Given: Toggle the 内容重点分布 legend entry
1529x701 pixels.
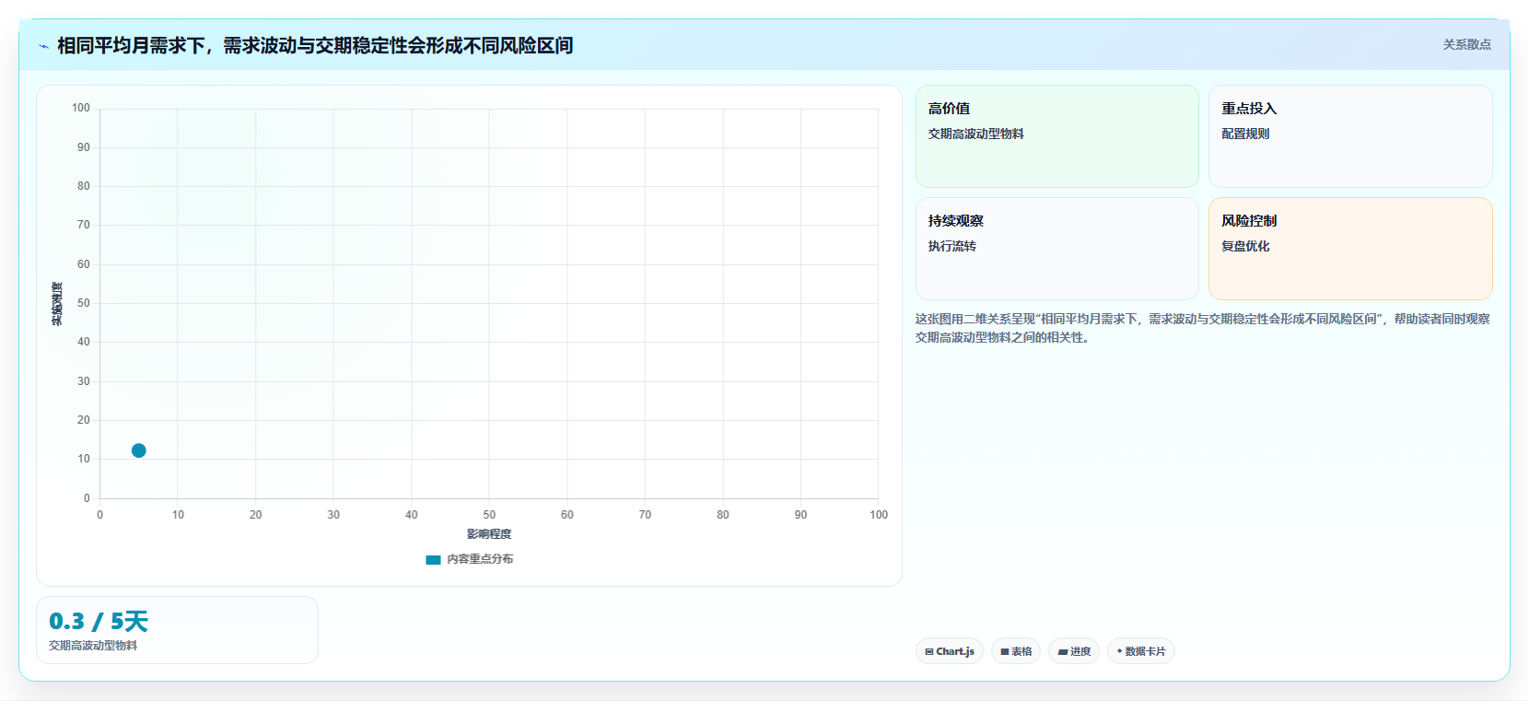Looking at the screenshot, I should click(x=470, y=559).
